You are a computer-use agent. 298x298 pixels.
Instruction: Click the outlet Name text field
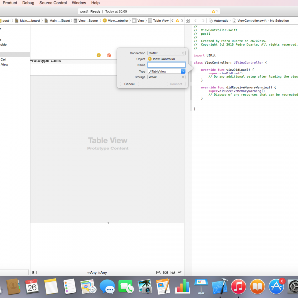166,65
